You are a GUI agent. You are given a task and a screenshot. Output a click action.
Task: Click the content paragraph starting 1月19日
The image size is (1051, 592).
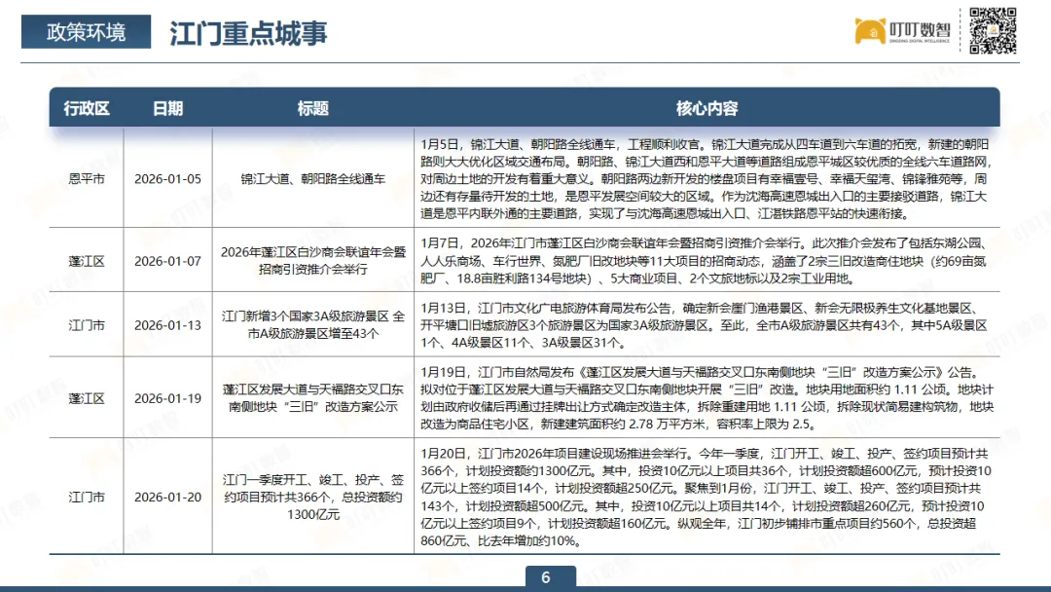(707, 398)
